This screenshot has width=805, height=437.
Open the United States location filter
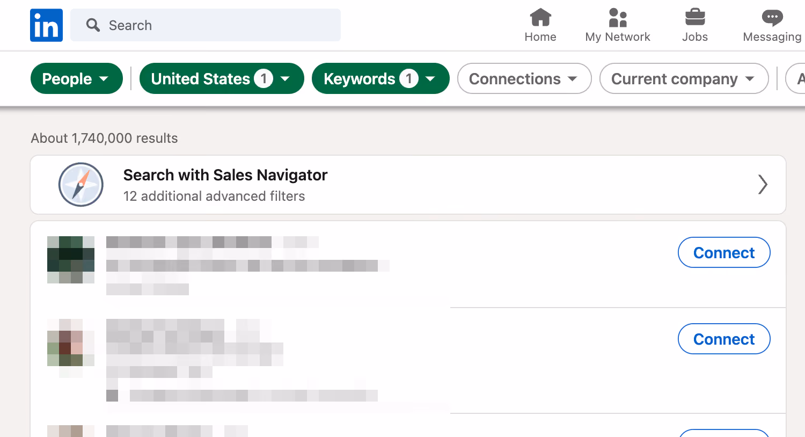(222, 78)
